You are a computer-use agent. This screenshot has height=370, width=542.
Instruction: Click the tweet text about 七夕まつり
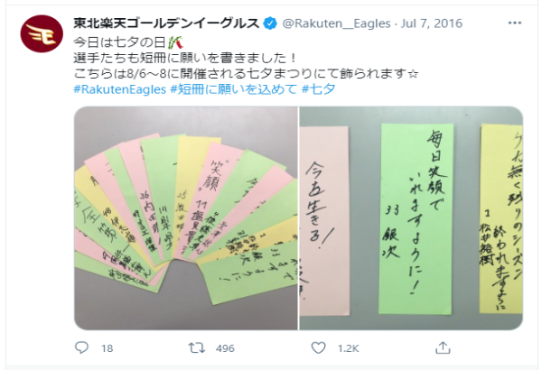pyautogui.click(x=246, y=73)
